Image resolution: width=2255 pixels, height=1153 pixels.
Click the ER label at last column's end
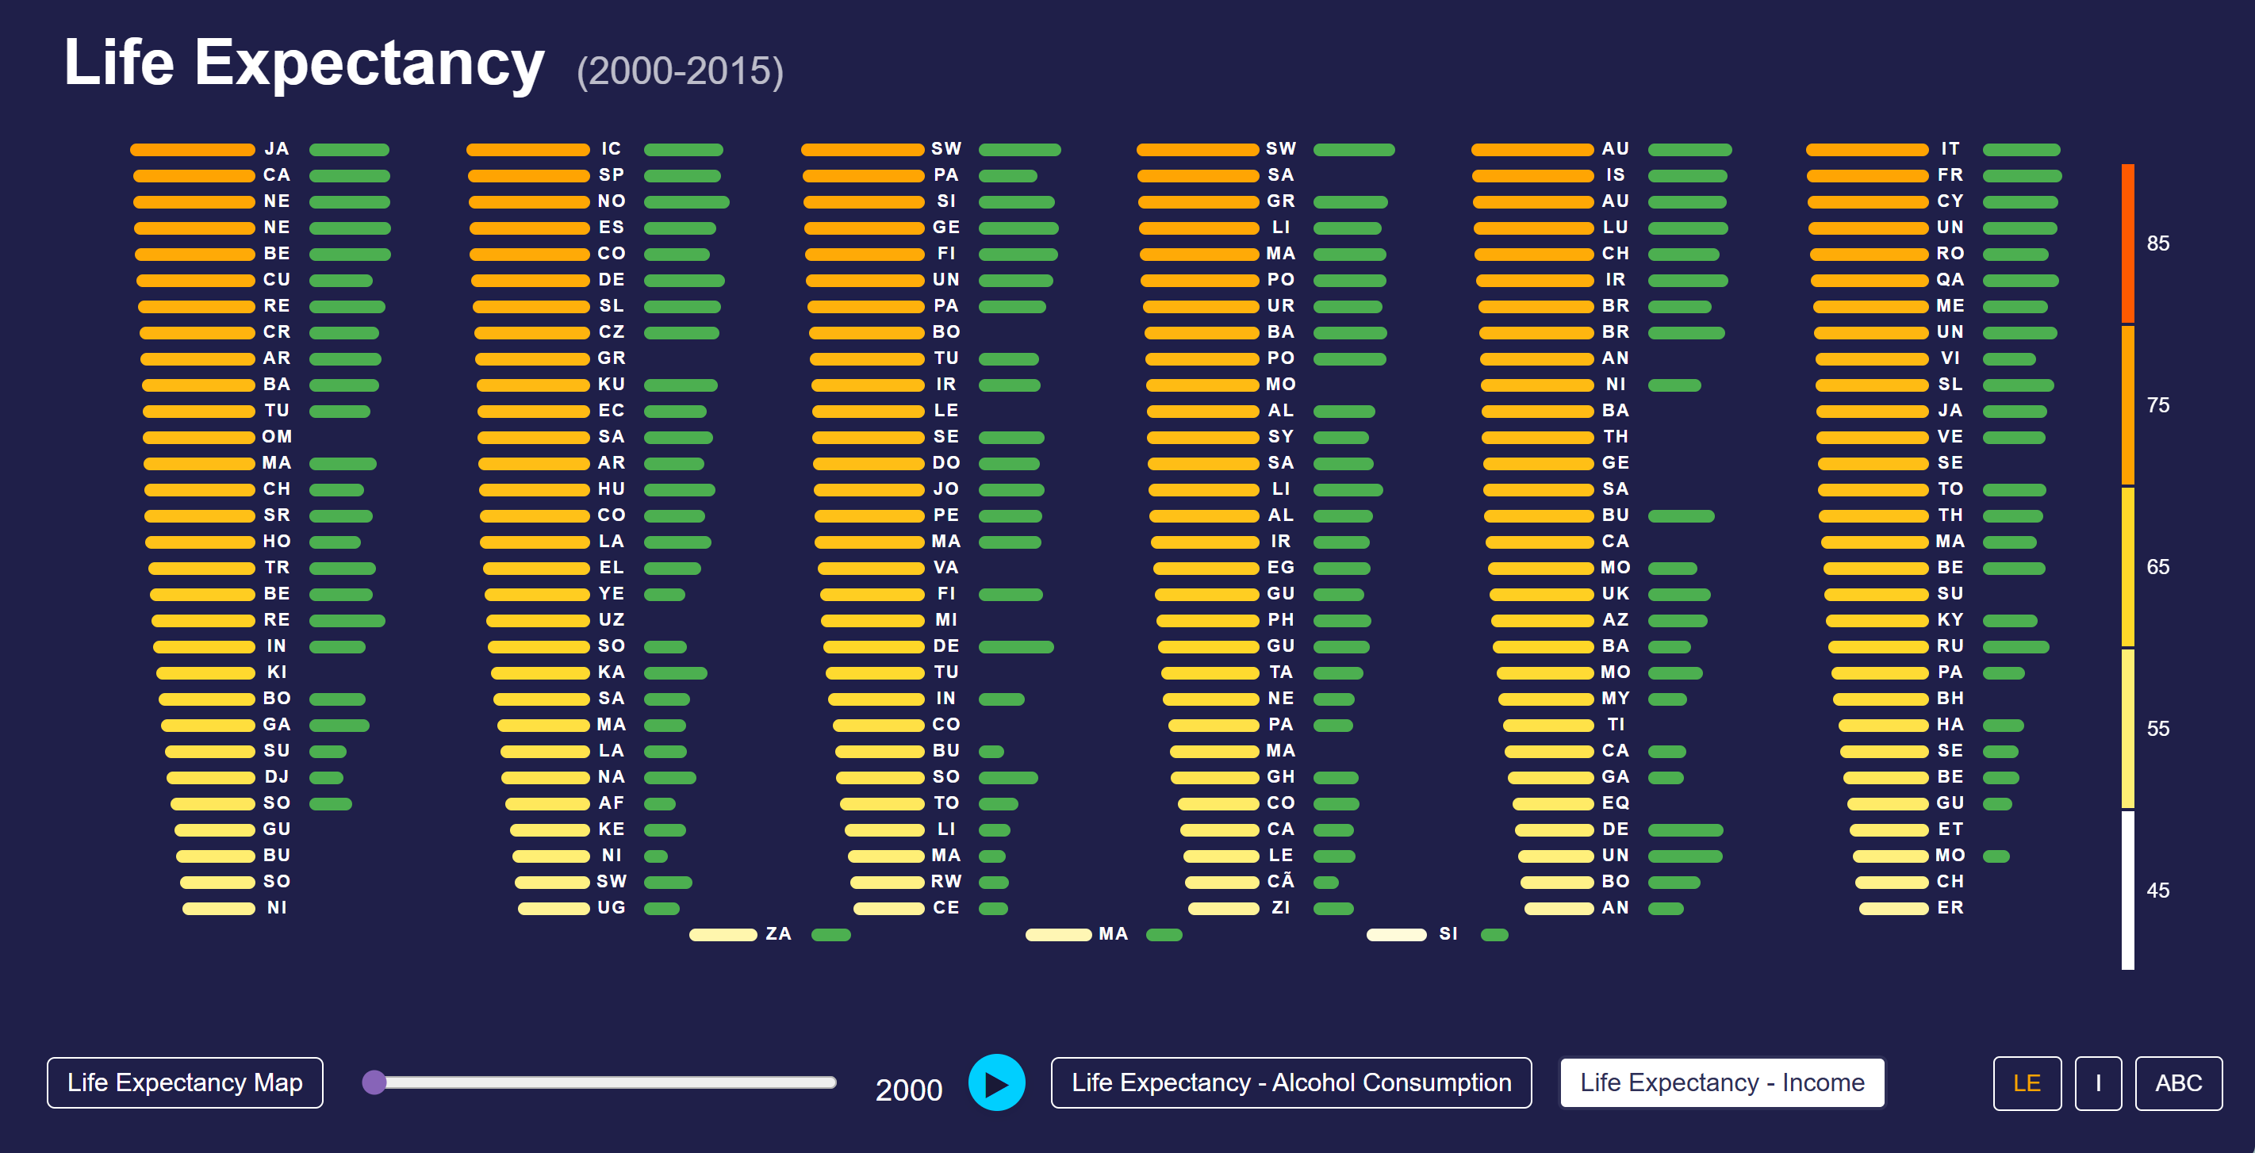(1950, 908)
